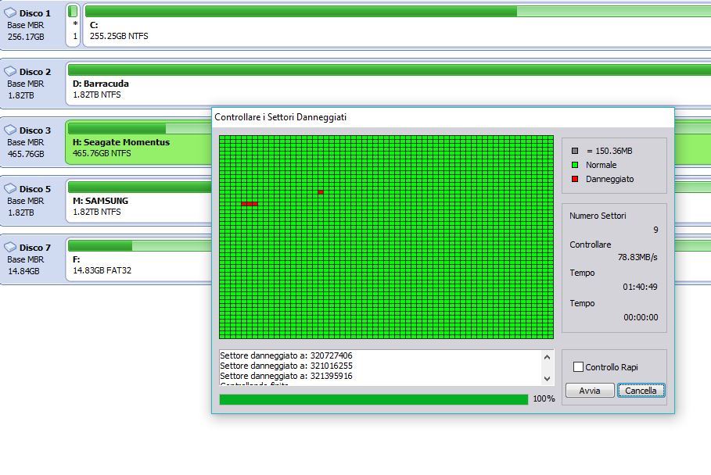Select the H: Seagate Momentus partition
Image resolution: width=711 pixels, height=475 pixels.
click(x=138, y=142)
